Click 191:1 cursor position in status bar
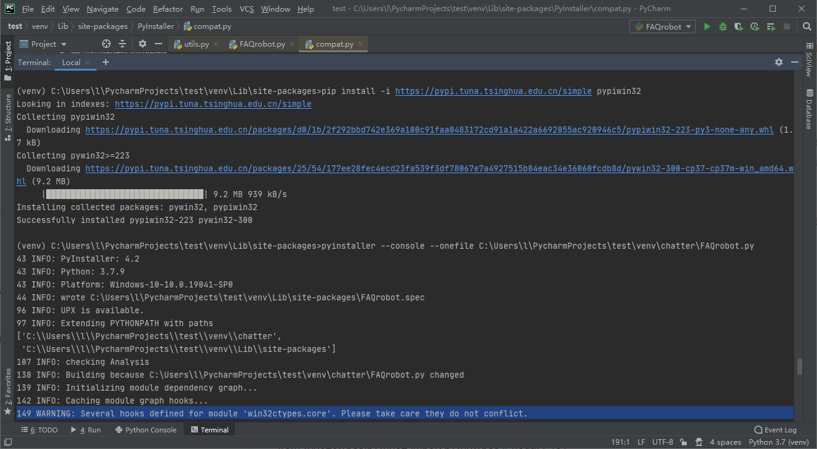 coord(620,442)
